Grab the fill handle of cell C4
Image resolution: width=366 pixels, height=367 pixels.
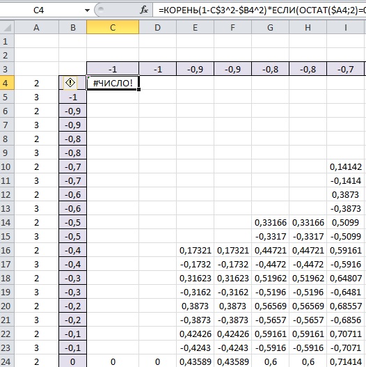(x=139, y=90)
